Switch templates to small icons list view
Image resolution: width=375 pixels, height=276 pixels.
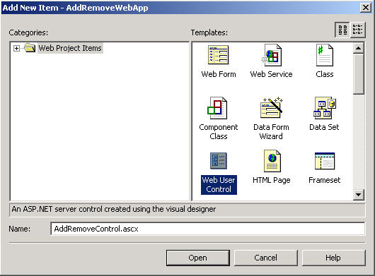click(357, 30)
